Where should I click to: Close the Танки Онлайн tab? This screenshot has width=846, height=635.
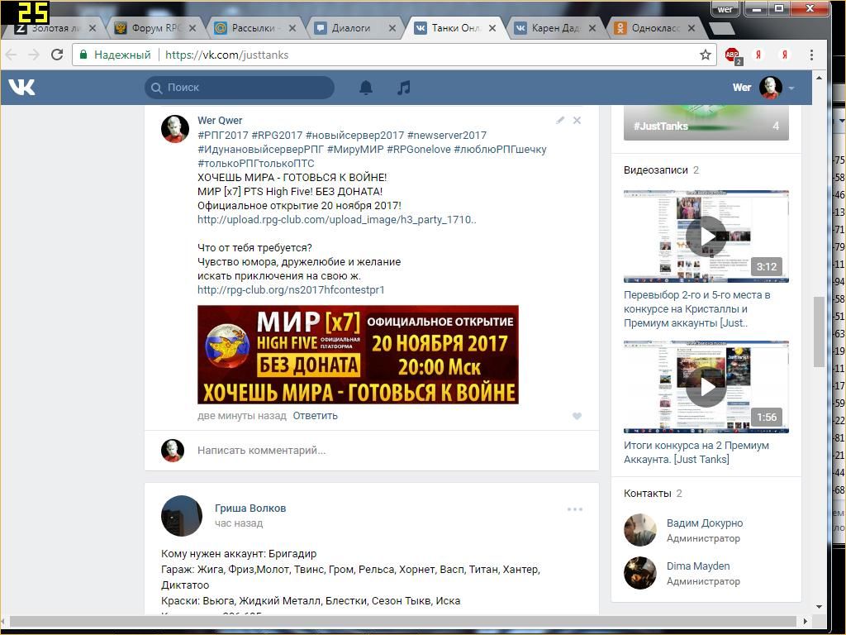(x=492, y=28)
